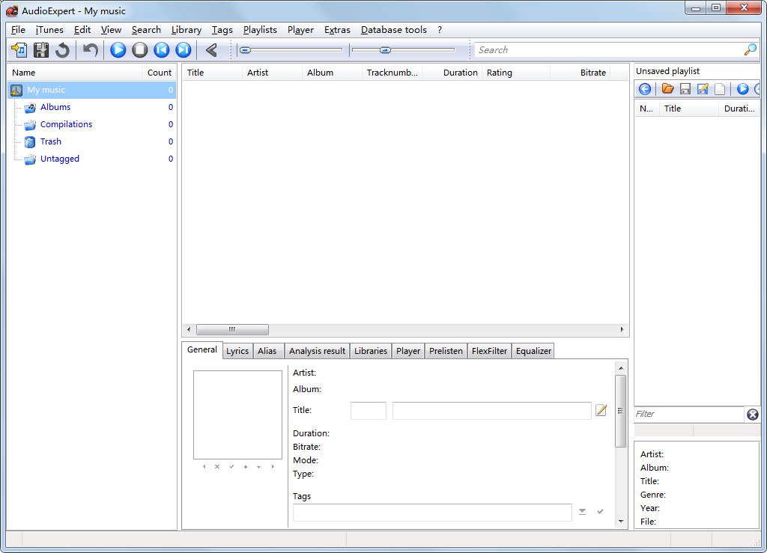Switch to the Lyrics tab
Image resolution: width=767 pixels, height=553 pixels.
237,350
